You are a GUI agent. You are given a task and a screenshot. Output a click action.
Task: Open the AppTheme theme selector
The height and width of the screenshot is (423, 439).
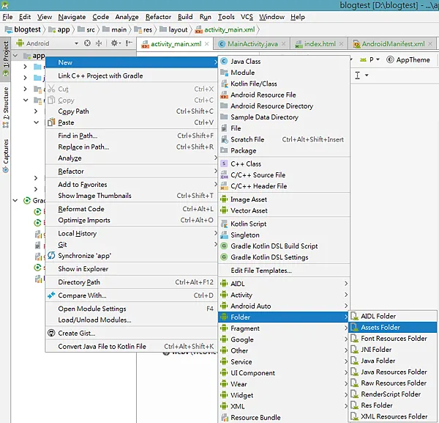pos(413,60)
